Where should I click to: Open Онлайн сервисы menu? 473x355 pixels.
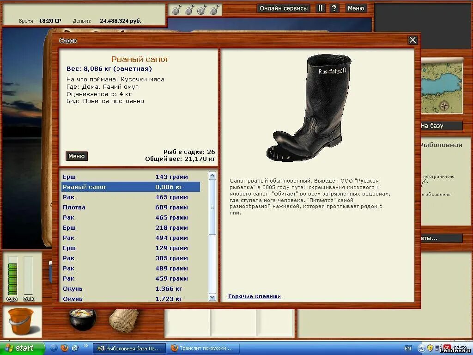click(283, 8)
